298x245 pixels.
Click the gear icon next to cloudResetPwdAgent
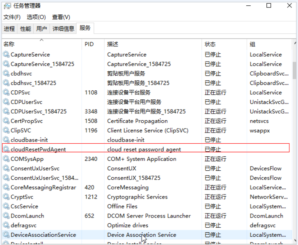tap(6, 149)
